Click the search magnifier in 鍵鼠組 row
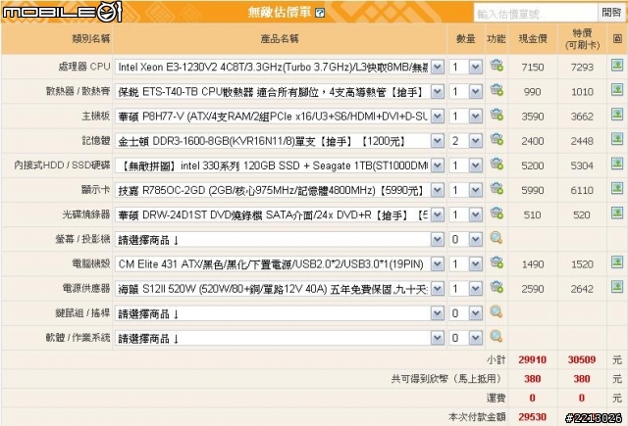Image resolution: width=628 pixels, height=426 pixels. pos(497,311)
